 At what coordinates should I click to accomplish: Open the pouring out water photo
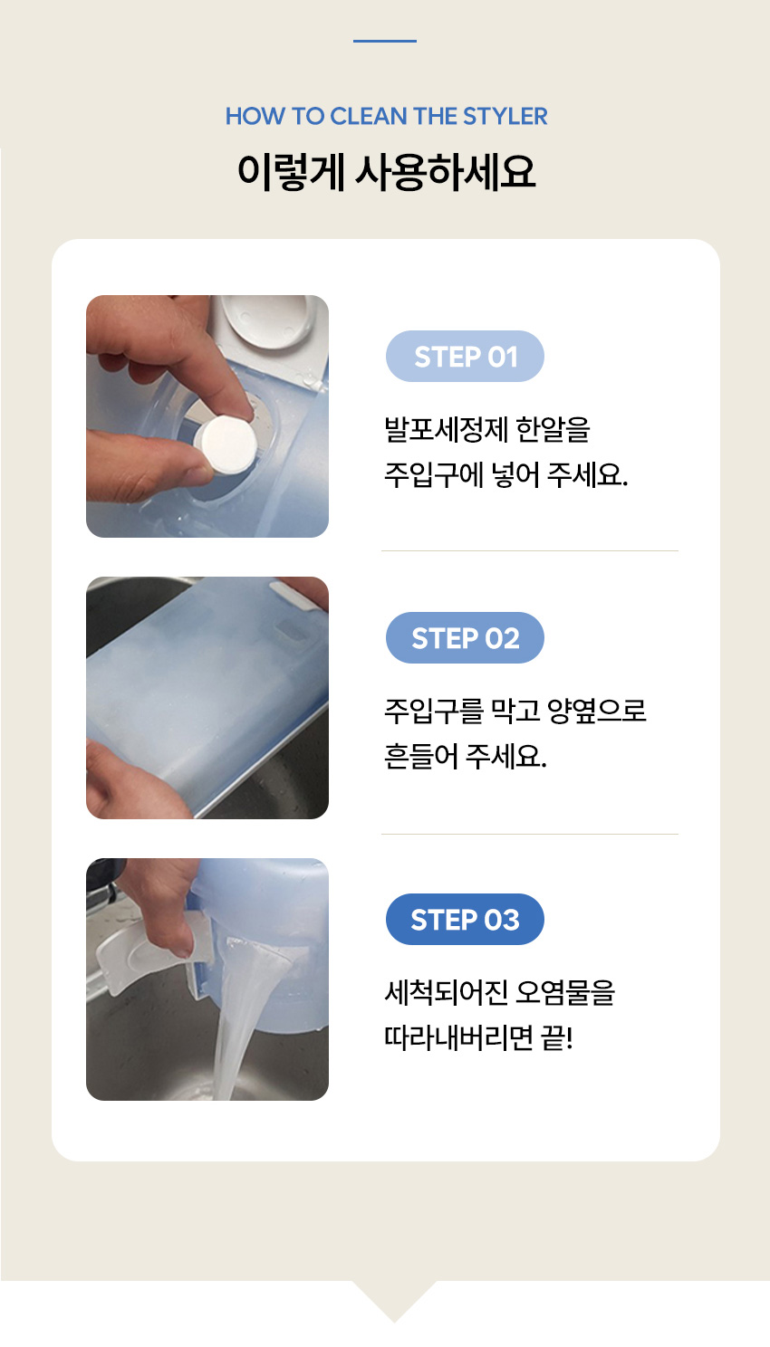pyautogui.click(x=207, y=979)
